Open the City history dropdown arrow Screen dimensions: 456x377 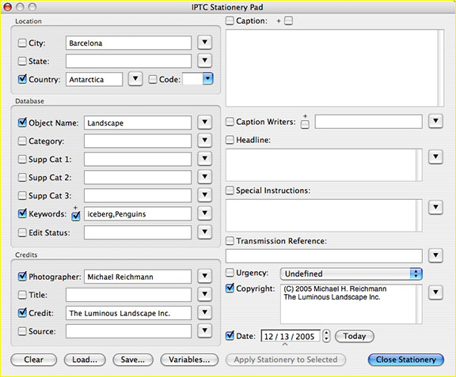[205, 43]
